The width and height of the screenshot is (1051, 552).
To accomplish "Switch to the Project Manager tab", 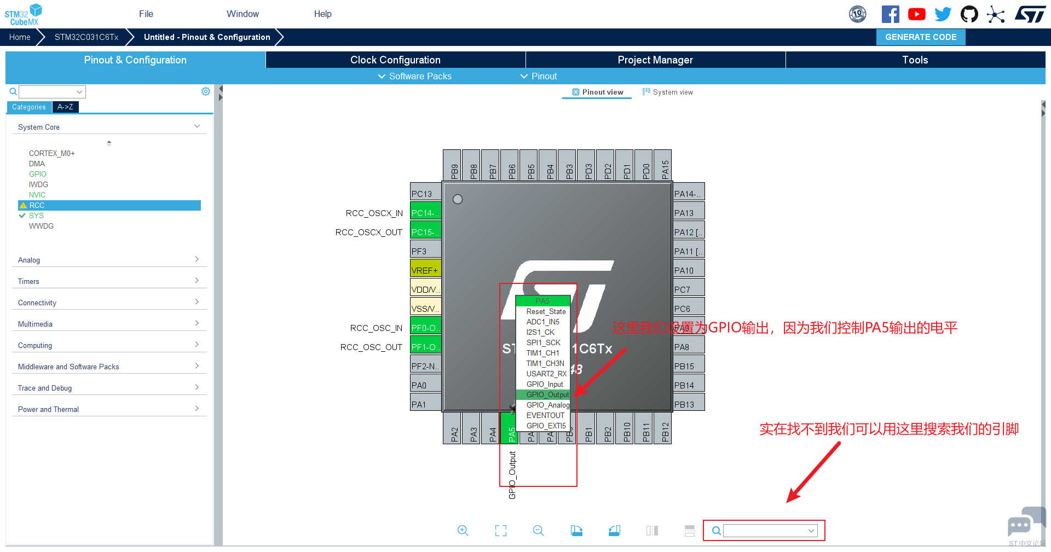I will coord(655,60).
